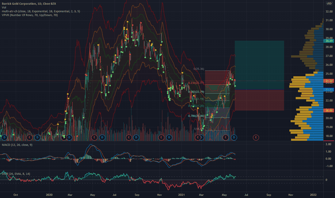This screenshot has height=198, width=335.
Task: Select the dividend marker above Mar 2020
Action: coord(69,138)
